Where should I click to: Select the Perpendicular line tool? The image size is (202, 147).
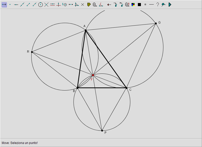coord(59,5)
